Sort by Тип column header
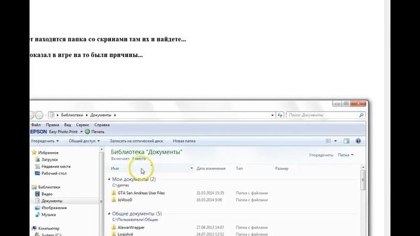Screen dimensions: 420x236 click(239, 168)
